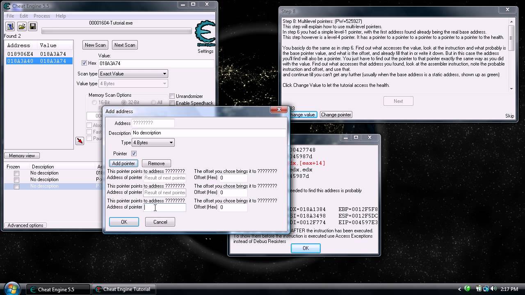Freeze the highlighted No description entry

[16, 186]
